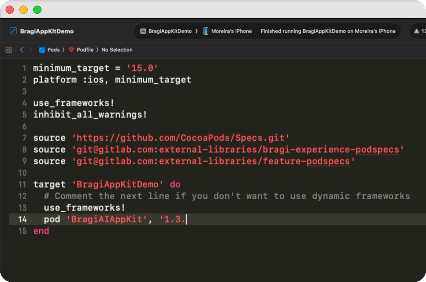This screenshot has width=426, height=282.
Task: Close the window with red button
Action: tap(10, 10)
